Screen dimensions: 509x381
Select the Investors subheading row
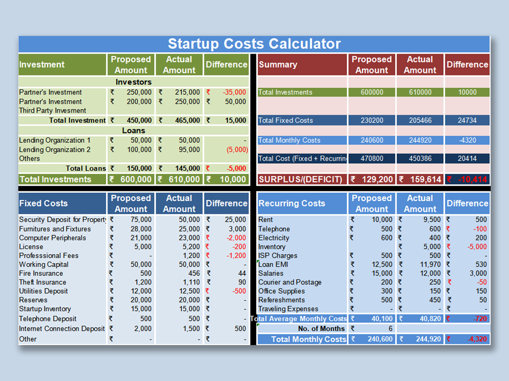click(x=134, y=82)
